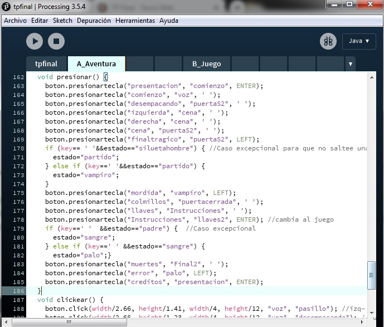384x327 pixels.
Task: Click the scroll up arrow
Action: coord(372,77)
